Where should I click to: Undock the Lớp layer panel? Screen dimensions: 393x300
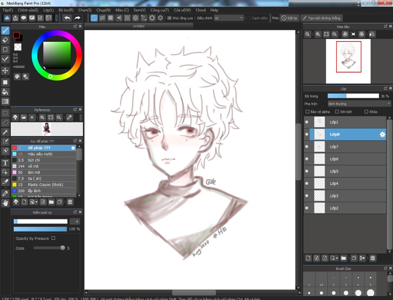(x=385, y=89)
